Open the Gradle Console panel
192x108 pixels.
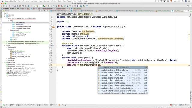[x=184, y=105]
